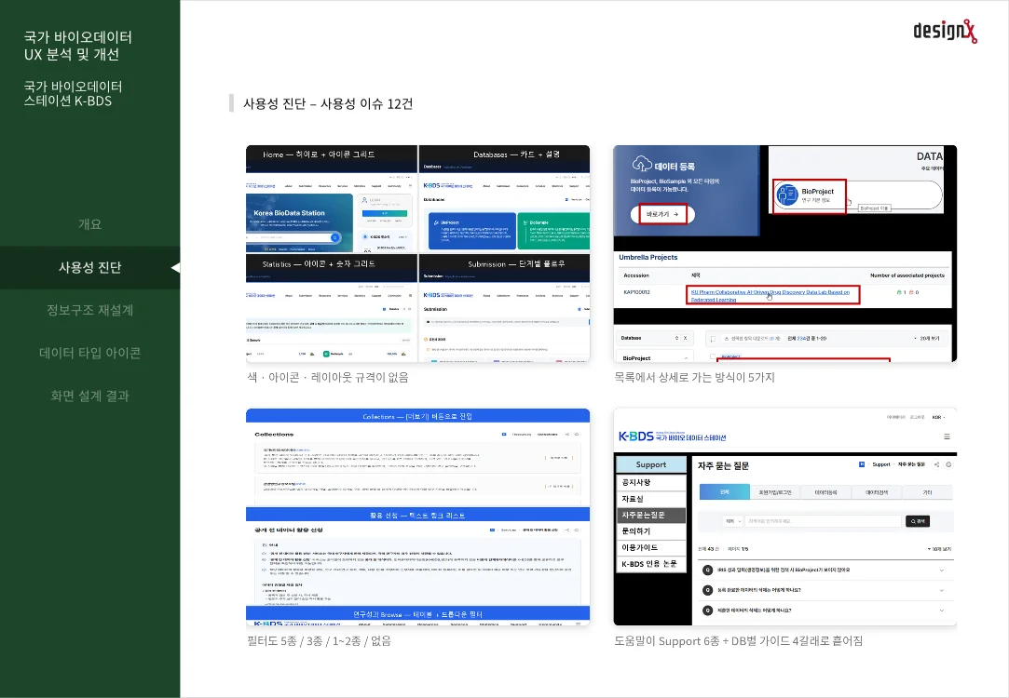Image resolution: width=1009 pixels, height=698 pixels.
Task: Click the X icon in Database filter
Action: [x=686, y=338]
